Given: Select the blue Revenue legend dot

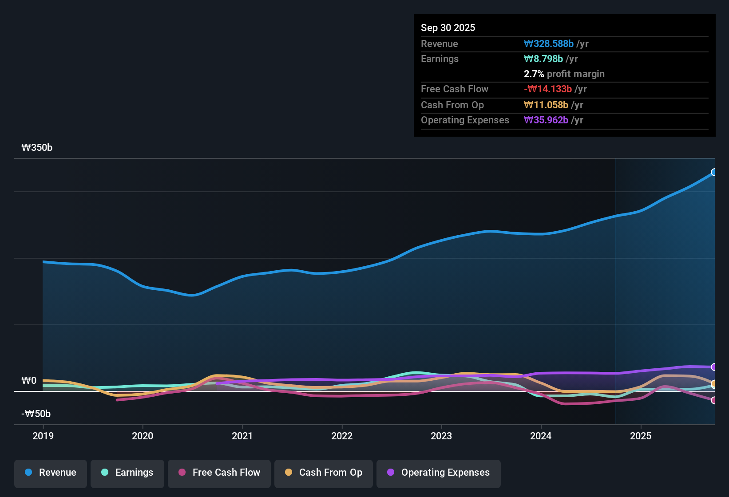Looking at the screenshot, I should pyautogui.click(x=28, y=473).
